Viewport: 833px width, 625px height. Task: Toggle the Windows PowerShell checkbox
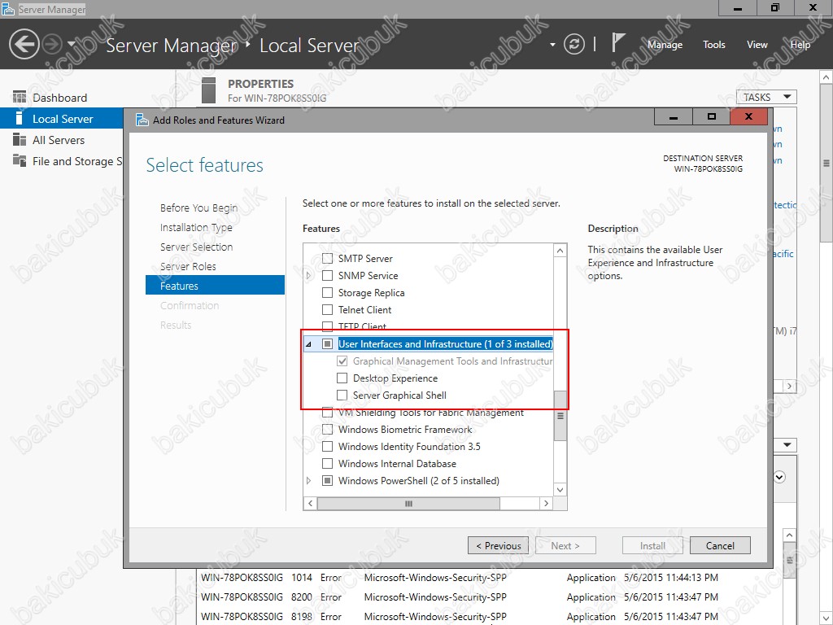point(328,480)
